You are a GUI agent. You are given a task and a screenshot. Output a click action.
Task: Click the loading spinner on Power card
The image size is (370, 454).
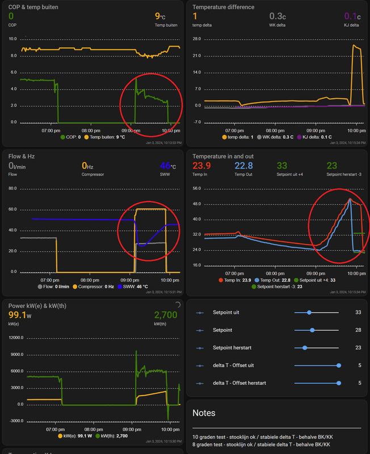pyautogui.click(x=178, y=305)
